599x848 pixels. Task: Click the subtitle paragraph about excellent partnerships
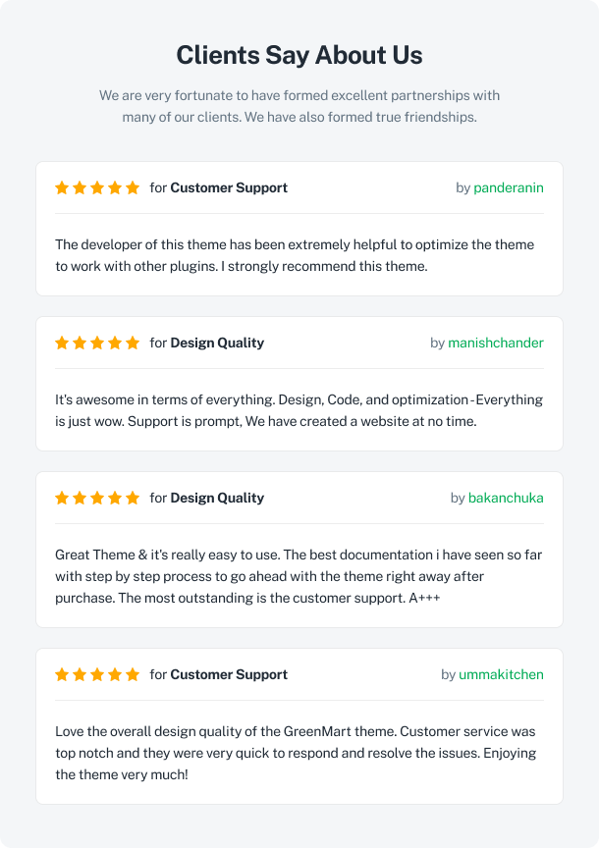point(299,106)
